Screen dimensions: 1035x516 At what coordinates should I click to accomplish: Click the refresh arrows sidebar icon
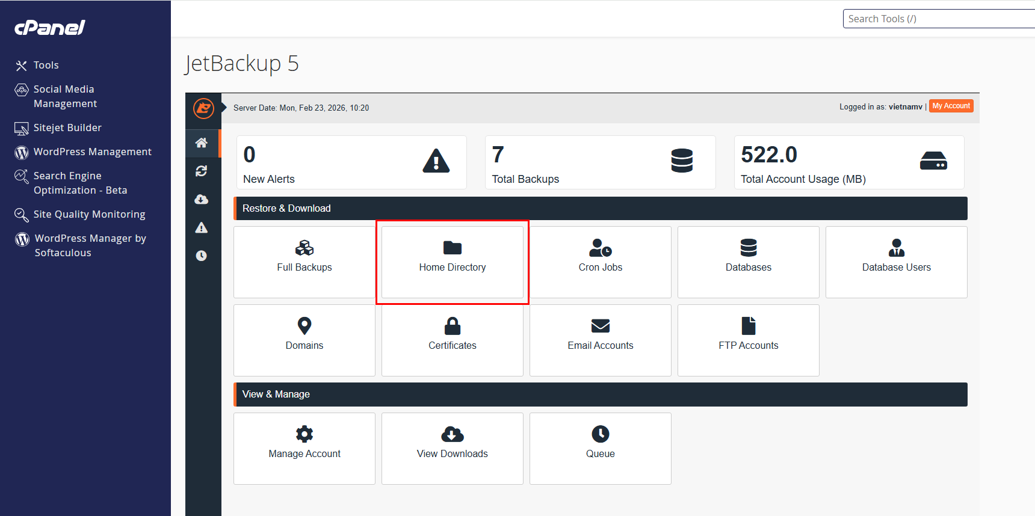[202, 171]
